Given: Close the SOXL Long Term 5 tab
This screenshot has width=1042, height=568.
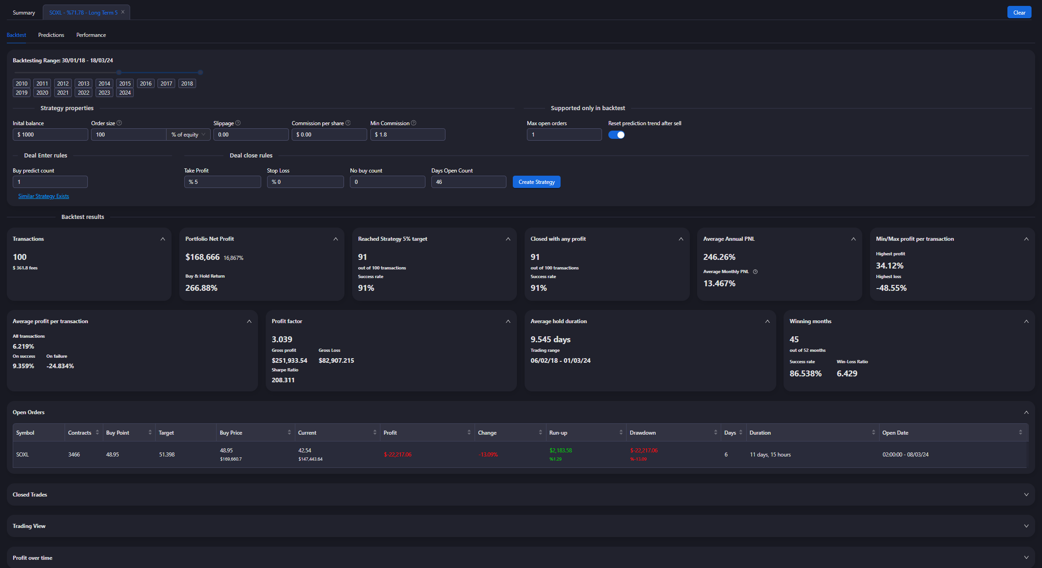Looking at the screenshot, I should point(123,12).
